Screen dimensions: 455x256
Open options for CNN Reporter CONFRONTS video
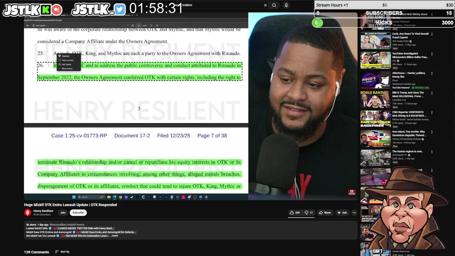click(432, 112)
